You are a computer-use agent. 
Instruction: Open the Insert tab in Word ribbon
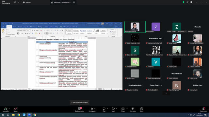click(x=14, y=27)
